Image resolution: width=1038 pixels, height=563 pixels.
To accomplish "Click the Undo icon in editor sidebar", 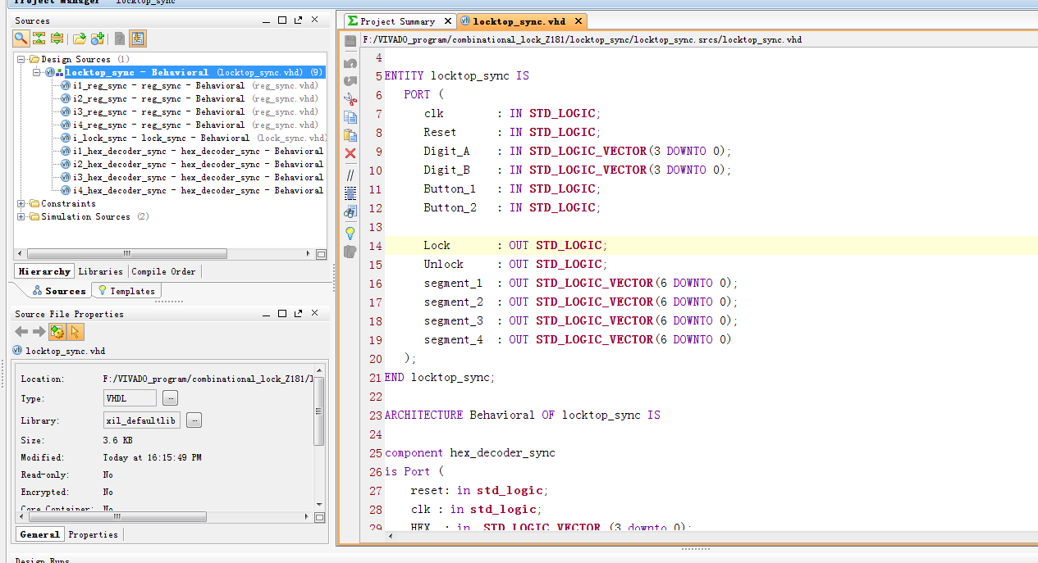I will click(350, 62).
